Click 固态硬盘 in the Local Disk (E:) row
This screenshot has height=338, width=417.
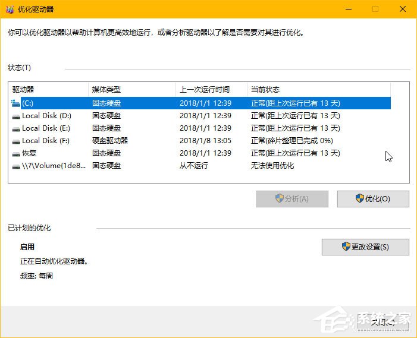(x=106, y=128)
